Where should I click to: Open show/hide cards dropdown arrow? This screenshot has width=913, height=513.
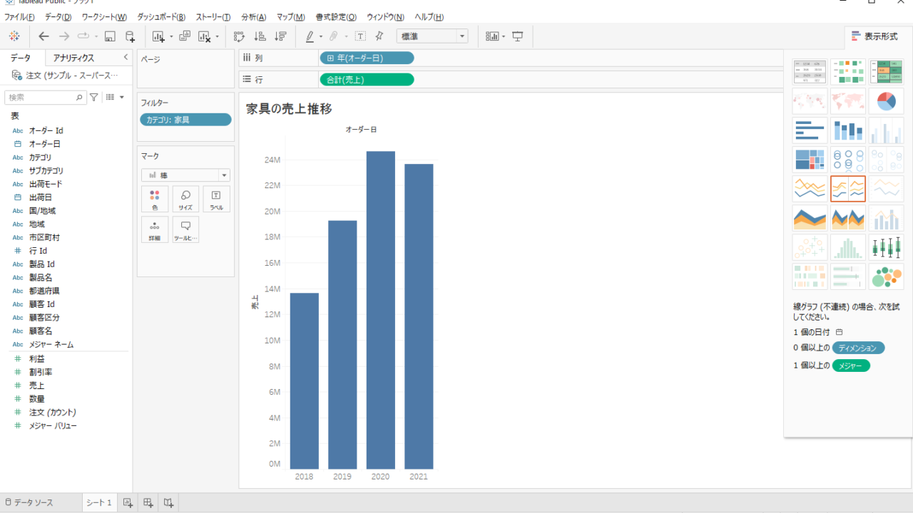(504, 36)
